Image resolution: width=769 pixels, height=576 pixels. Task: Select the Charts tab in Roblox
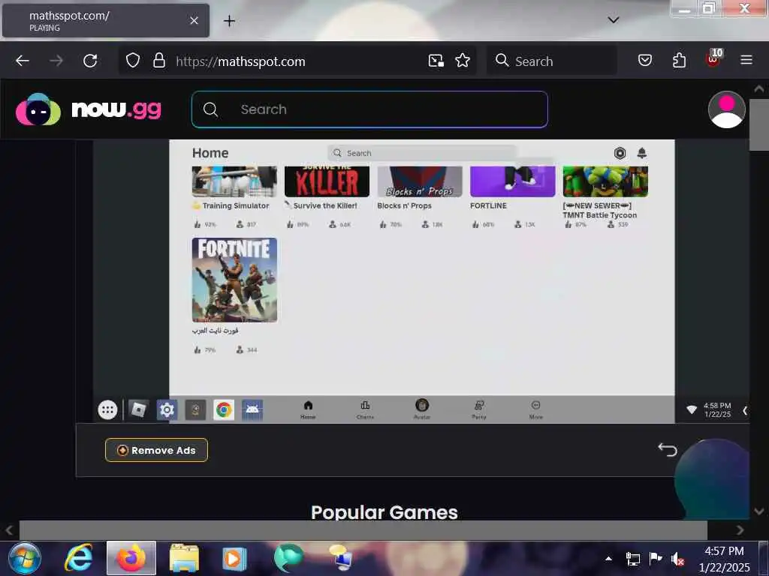(x=365, y=409)
